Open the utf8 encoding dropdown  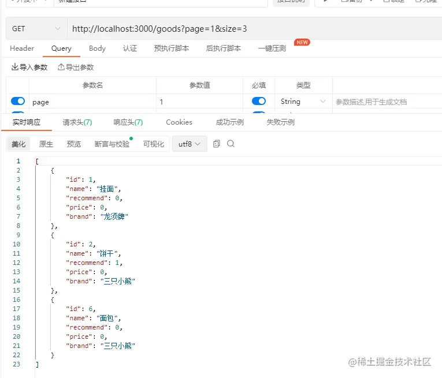pos(190,144)
